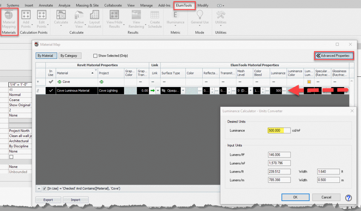
Task: Click the Advanced Properties button
Action: coord(334,56)
